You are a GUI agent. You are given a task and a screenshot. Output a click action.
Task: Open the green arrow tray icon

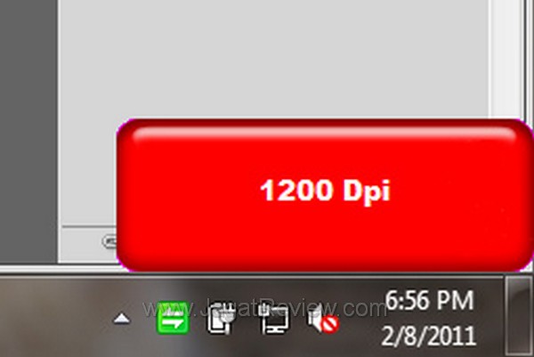(173, 318)
